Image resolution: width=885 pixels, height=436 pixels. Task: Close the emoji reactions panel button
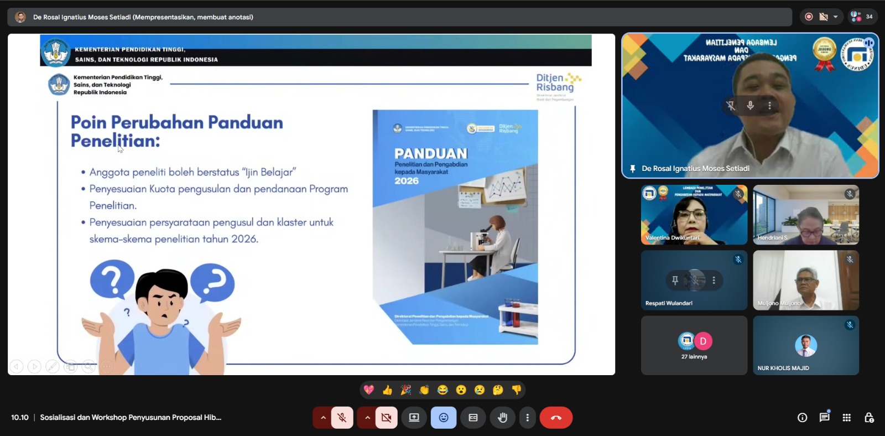(x=444, y=418)
